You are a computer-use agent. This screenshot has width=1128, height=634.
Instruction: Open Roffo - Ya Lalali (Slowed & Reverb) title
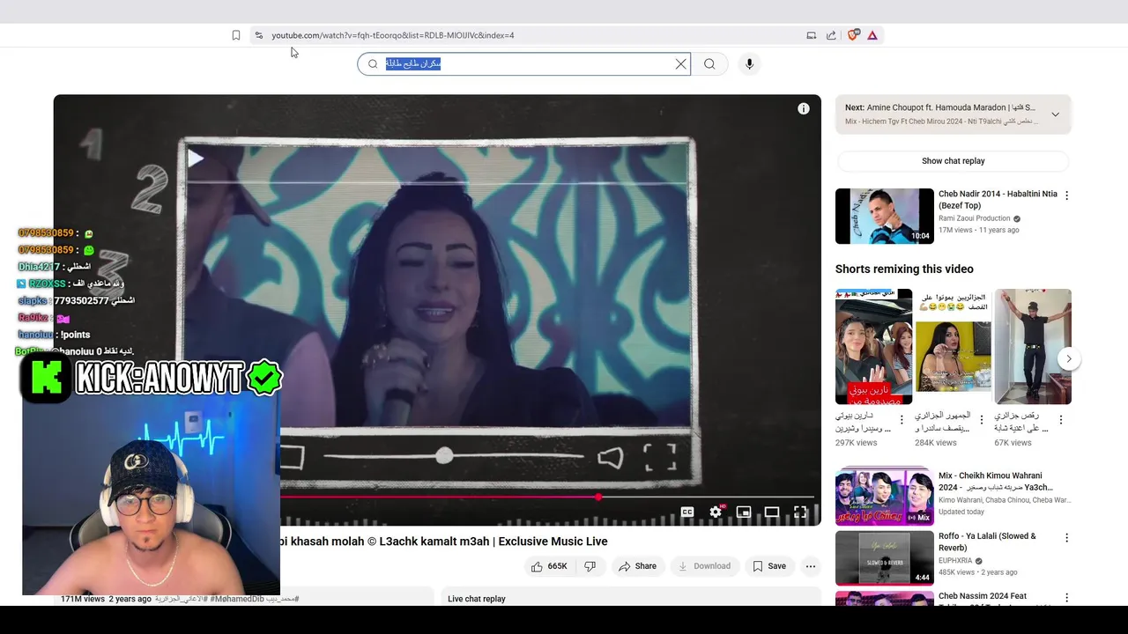pos(987,542)
